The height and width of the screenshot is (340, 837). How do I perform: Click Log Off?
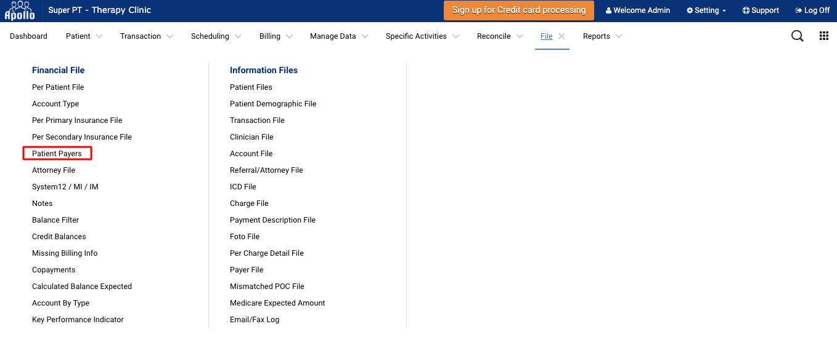coord(812,10)
